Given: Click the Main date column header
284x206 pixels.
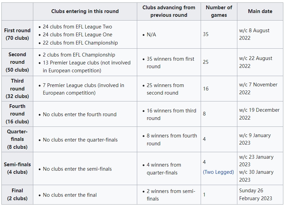Looking at the screenshot, I should tap(260, 11).
